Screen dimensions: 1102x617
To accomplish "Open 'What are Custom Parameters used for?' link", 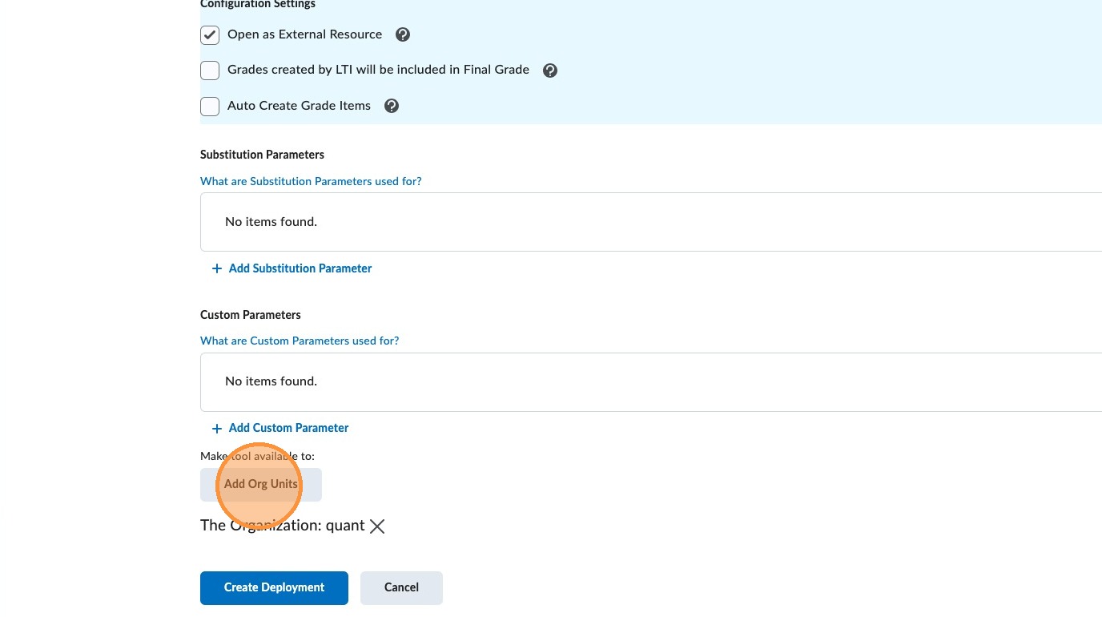I will [x=300, y=341].
